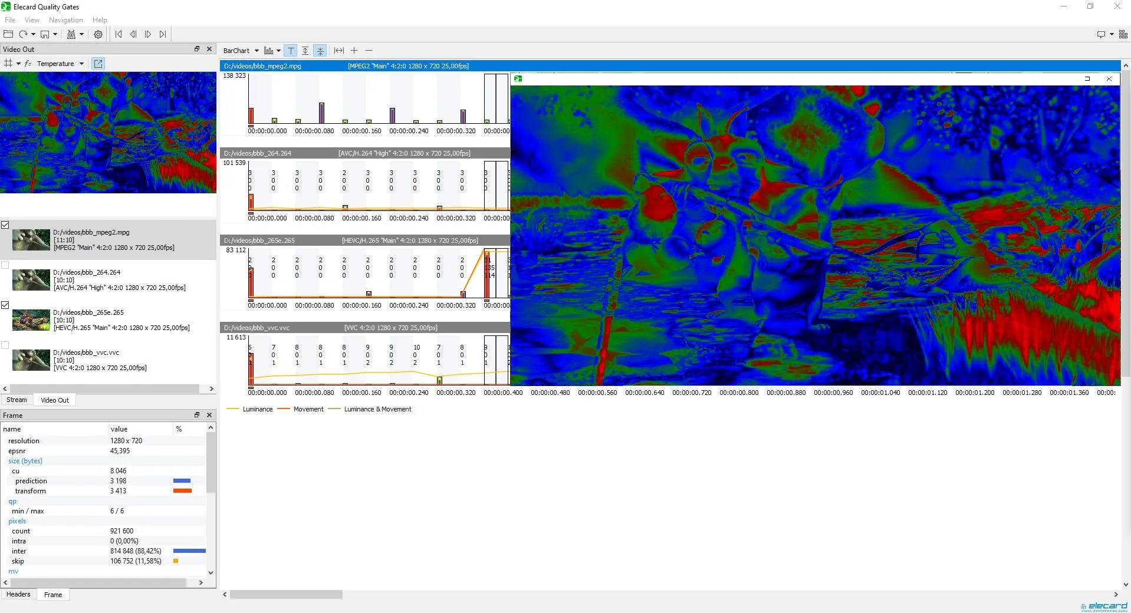The height and width of the screenshot is (613, 1131).
Task: Click the fit-to-width chart icon
Action: (x=338, y=51)
